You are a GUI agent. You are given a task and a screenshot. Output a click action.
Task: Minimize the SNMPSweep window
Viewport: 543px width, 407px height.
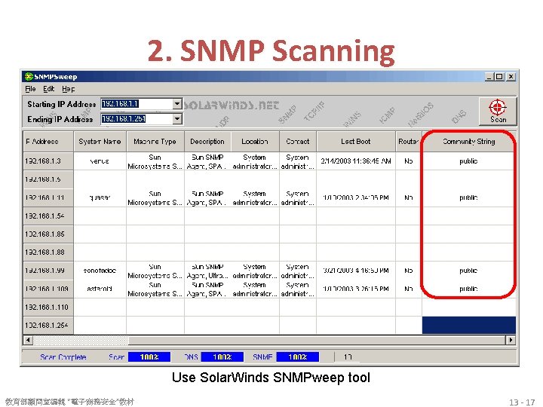click(489, 76)
